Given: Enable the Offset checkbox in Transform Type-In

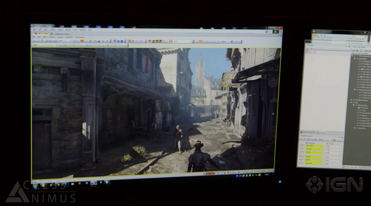Looking at the screenshot, I should click(x=327, y=143).
